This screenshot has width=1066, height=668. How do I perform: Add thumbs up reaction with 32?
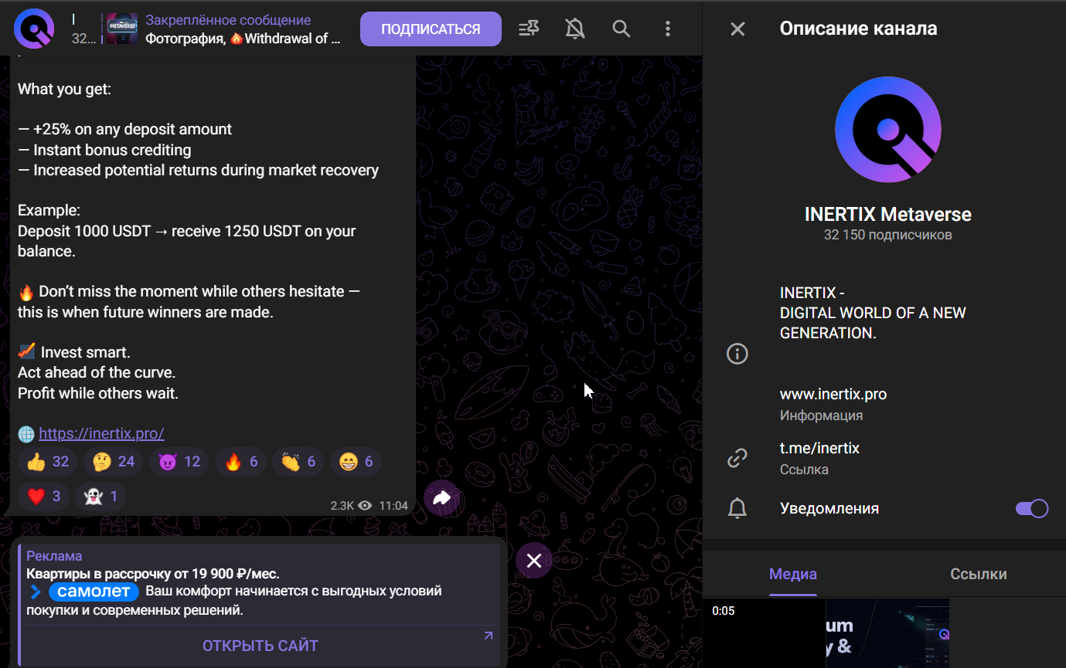click(x=47, y=462)
